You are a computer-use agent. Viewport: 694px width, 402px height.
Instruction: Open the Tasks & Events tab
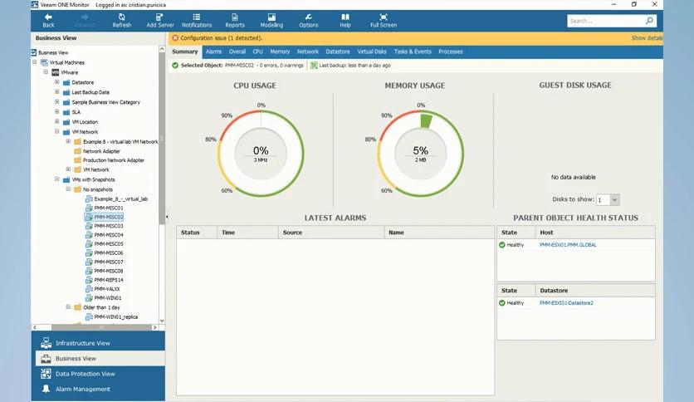(413, 51)
